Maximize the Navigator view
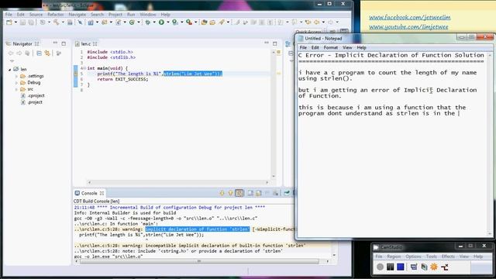This screenshot has width=496, height=279. click(x=64, y=43)
